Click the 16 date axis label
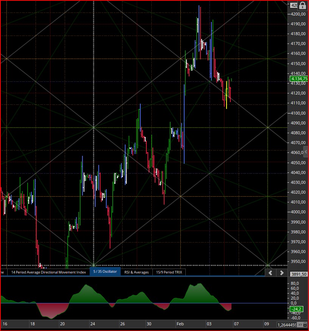The image size is (309, 331). [x=5, y=324]
